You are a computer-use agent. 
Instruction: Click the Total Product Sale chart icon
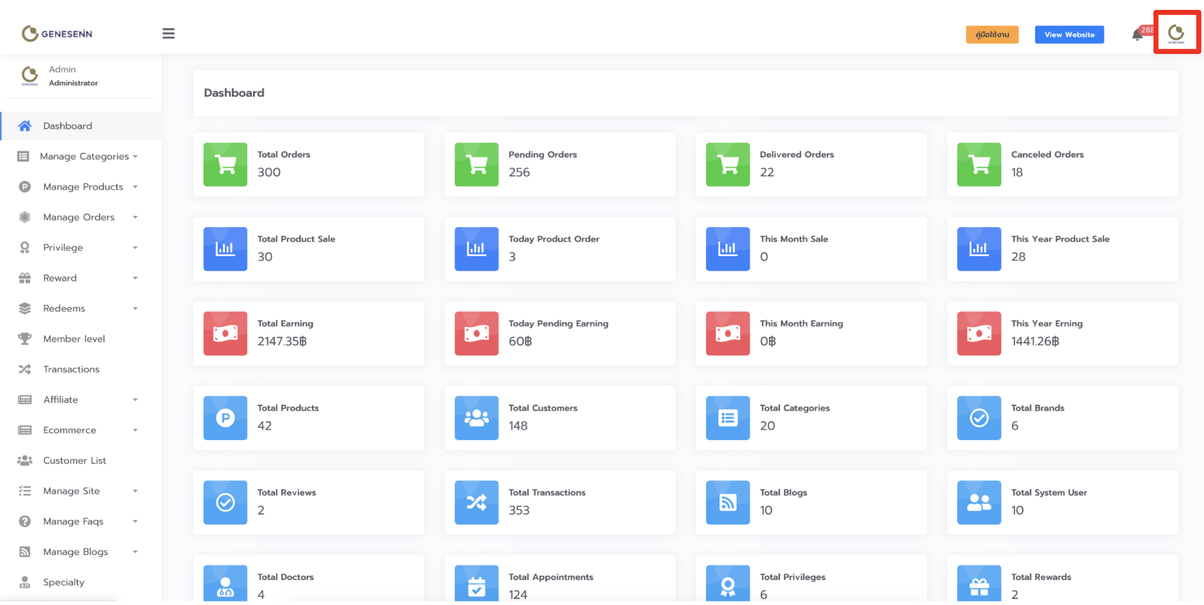(225, 249)
